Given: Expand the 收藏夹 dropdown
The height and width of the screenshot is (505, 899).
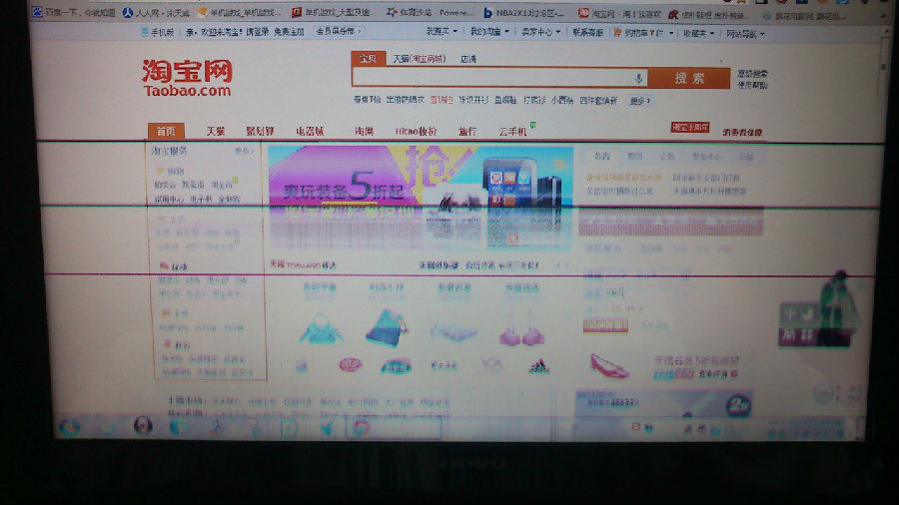Looking at the screenshot, I should coord(698,34).
